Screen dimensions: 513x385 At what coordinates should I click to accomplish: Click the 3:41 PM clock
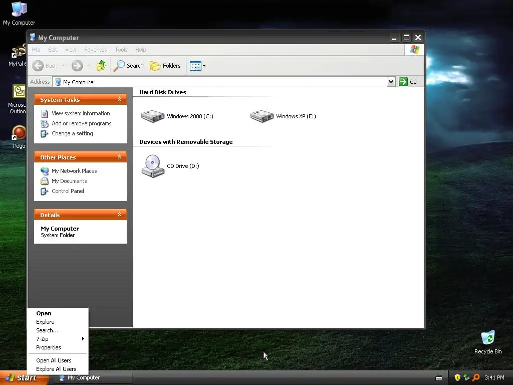[494, 377]
